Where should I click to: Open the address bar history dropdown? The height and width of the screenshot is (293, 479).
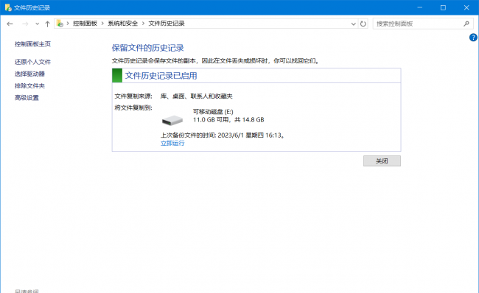click(354, 24)
